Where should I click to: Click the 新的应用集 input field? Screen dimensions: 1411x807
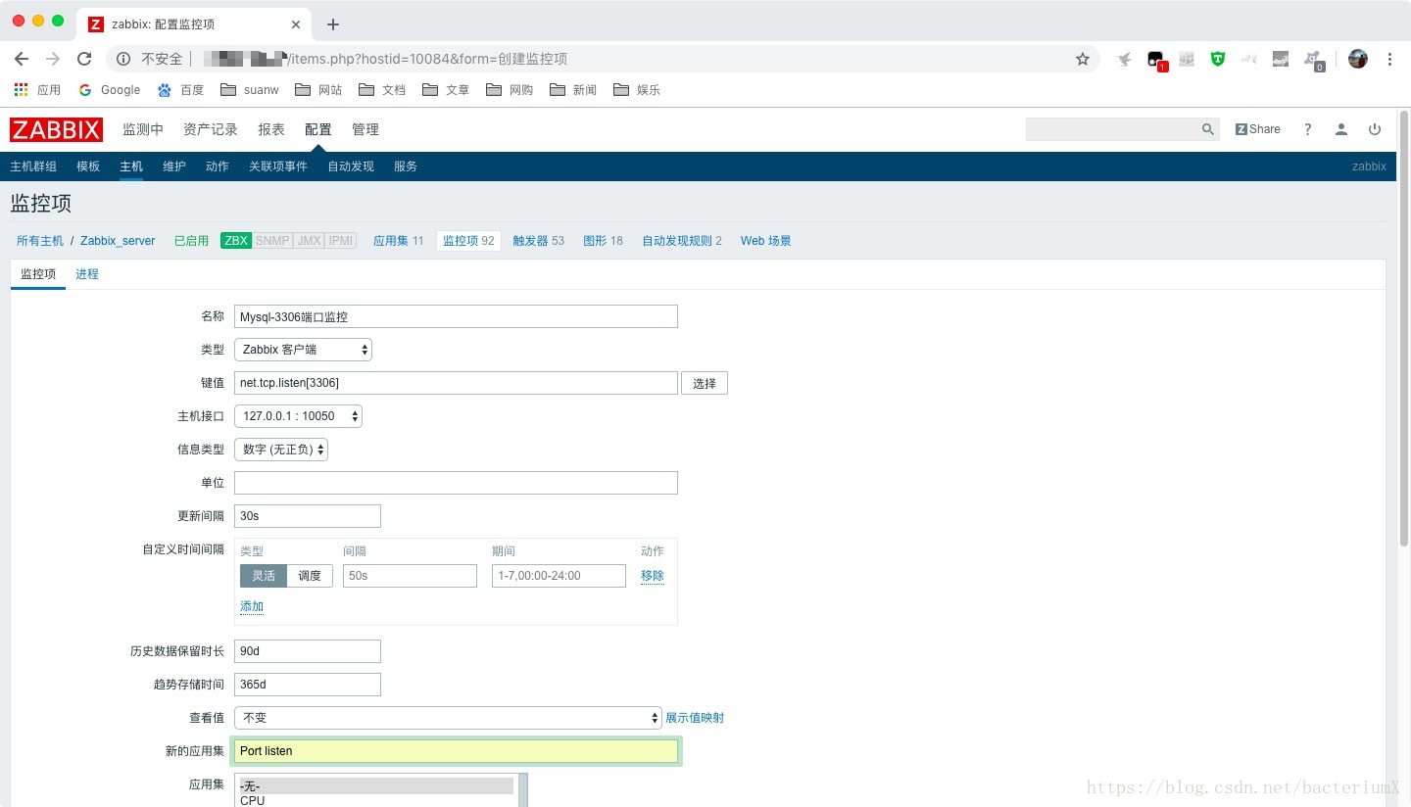point(456,751)
